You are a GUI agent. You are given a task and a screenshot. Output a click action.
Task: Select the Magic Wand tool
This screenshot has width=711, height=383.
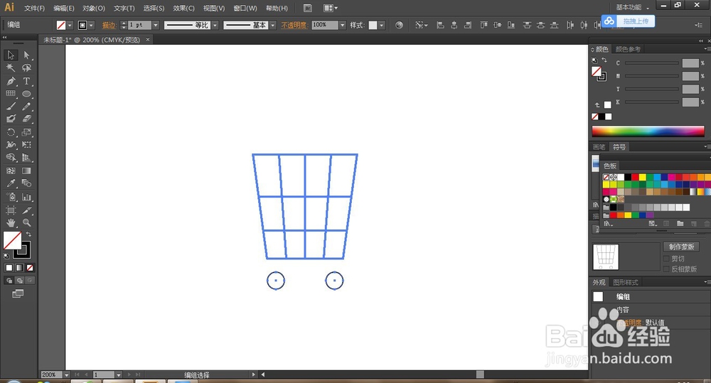pos(11,68)
